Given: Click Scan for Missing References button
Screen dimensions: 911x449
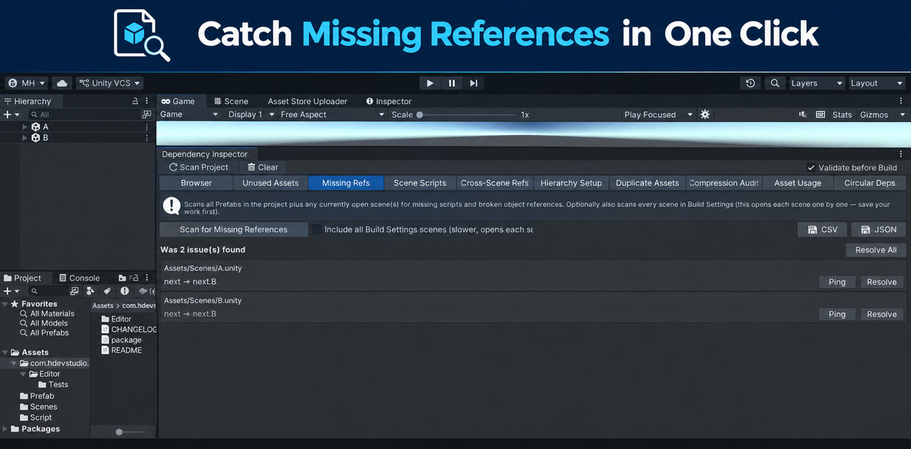Looking at the screenshot, I should (234, 229).
